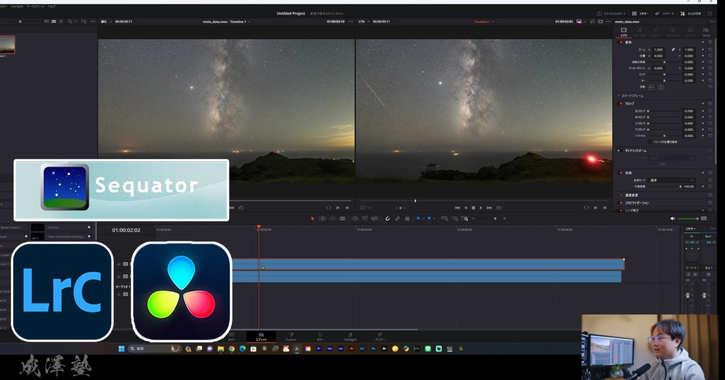The height and width of the screenshot is (380, 725).
Task: Open the Timeline 1 name dropdown
Action: click(484, 22)
